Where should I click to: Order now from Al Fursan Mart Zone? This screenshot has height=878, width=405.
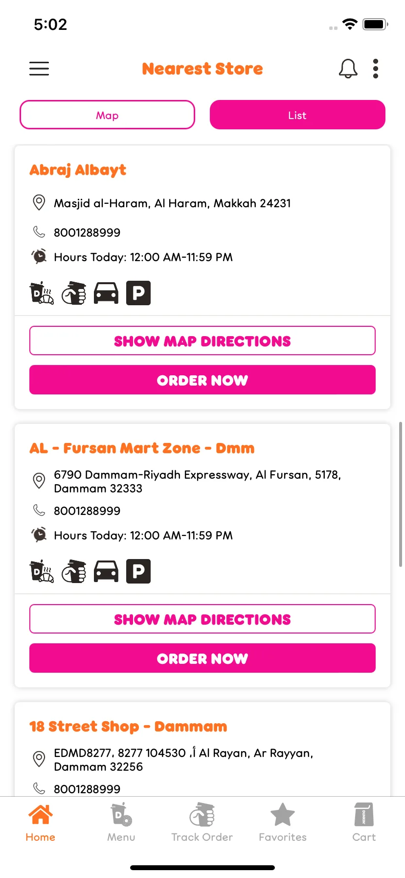coord(202,658)
